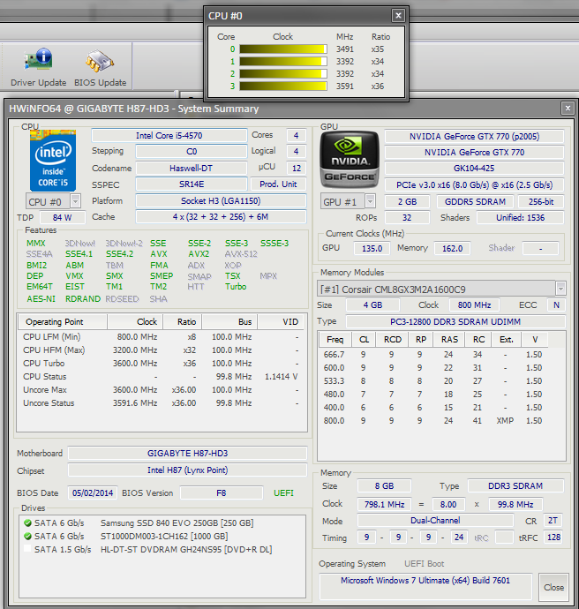Click the green status icon for Samsung SSD
Viewport: 579px width, 609px height.
coord(27,523)
